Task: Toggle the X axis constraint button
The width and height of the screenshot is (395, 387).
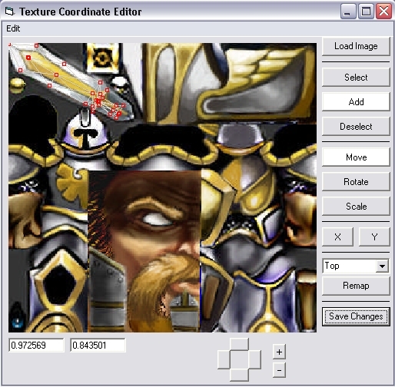Action: 337,237
